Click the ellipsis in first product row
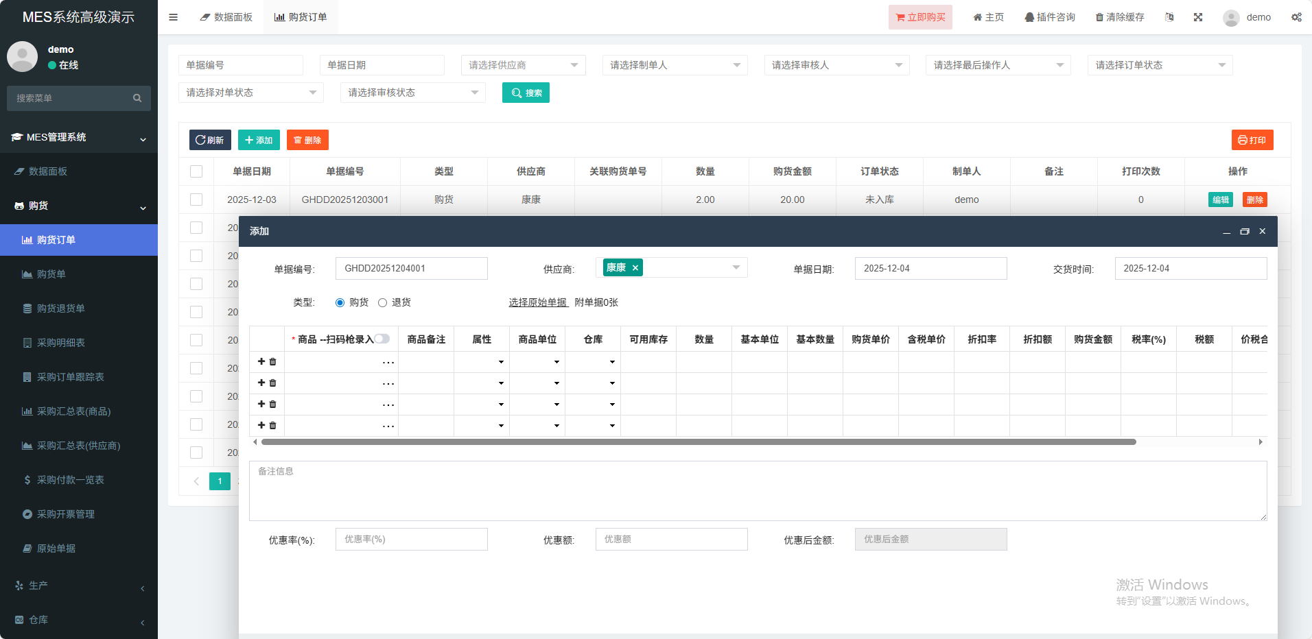Screen dimensions: 1312x639 pyautogui.click(x=388, y=362)
